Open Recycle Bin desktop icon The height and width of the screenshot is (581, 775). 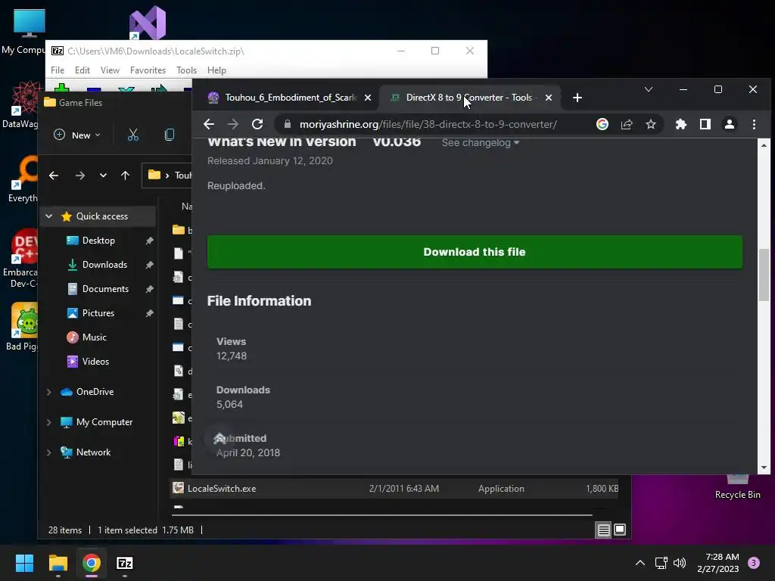[737, 486]
